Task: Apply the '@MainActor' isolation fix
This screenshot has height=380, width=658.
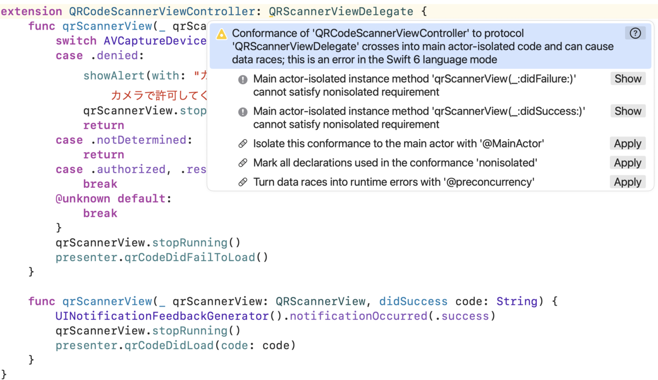Action: [628, 144]
